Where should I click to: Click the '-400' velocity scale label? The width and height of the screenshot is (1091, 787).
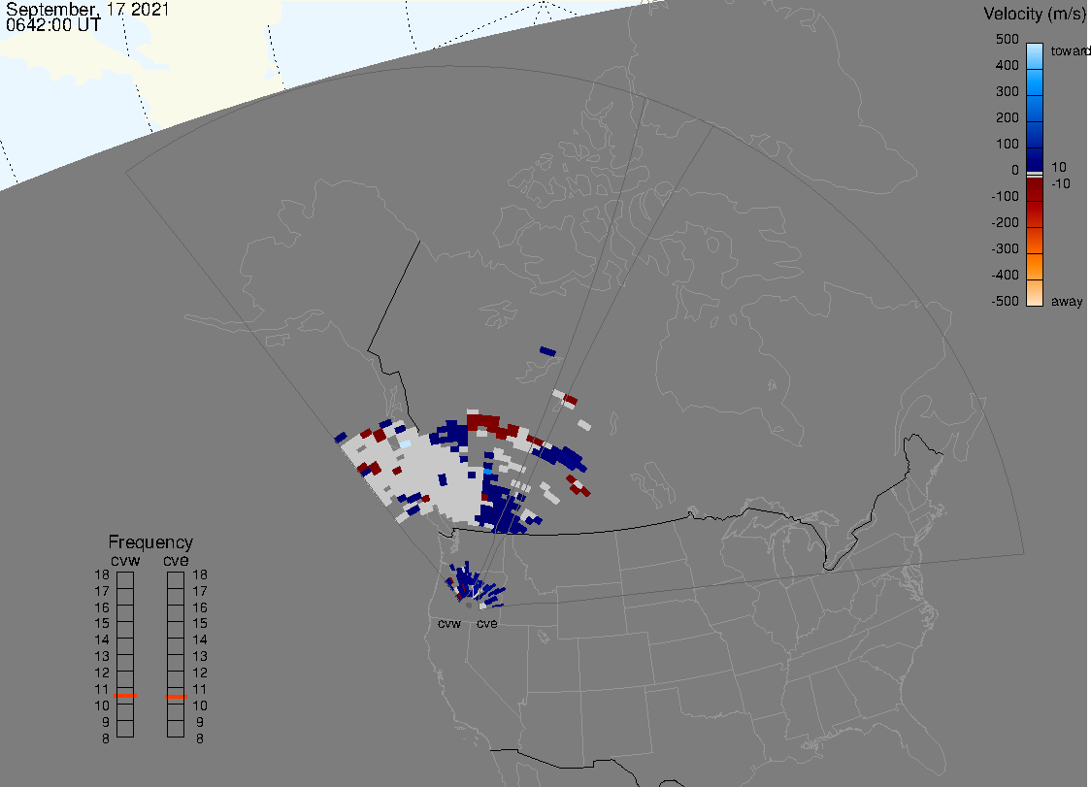tap(1006, 275)
